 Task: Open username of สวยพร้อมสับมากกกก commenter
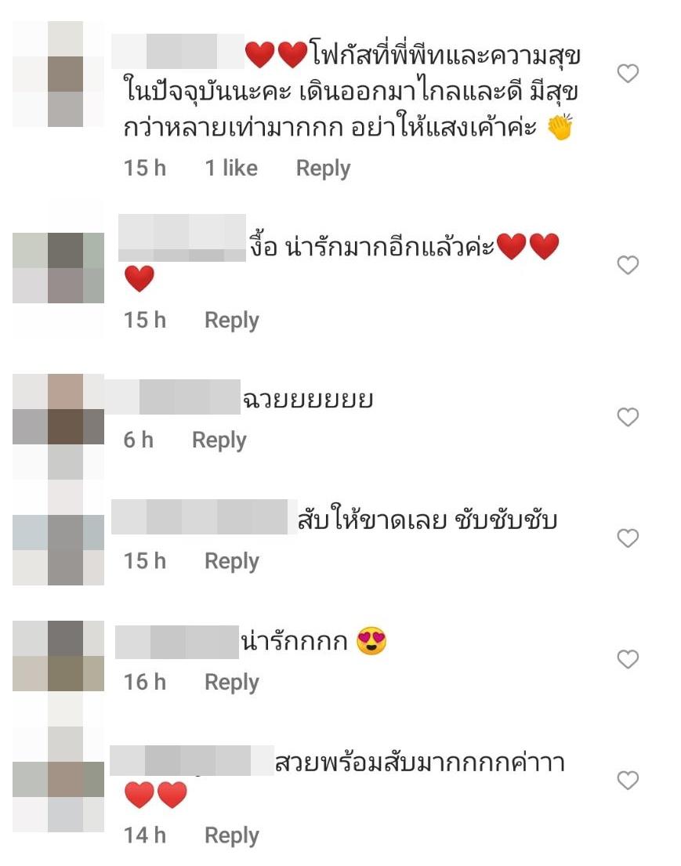tap(192, 760)
